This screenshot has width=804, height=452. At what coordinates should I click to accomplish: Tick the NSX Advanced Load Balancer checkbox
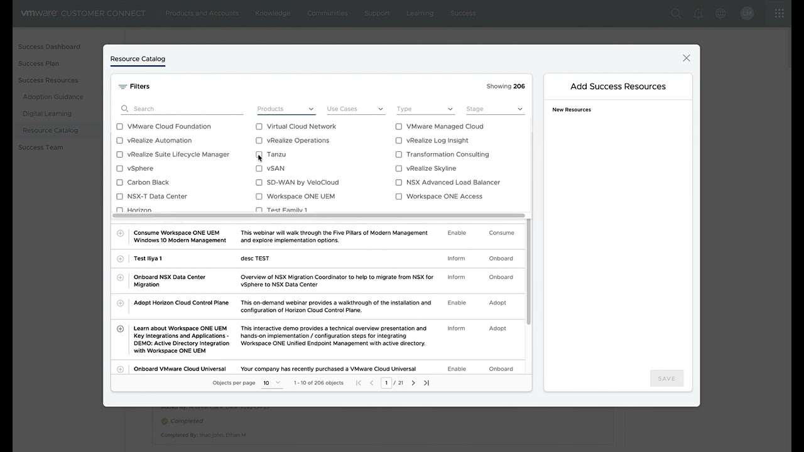(x=398, y=183)
